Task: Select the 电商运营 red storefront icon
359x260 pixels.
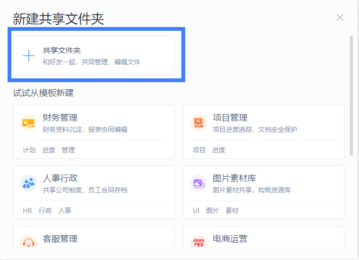Action: click(199, 241)
